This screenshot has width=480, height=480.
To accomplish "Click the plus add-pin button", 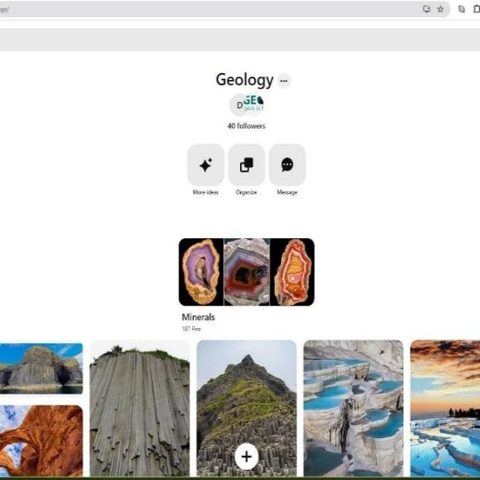I will (x=246, y=457).
